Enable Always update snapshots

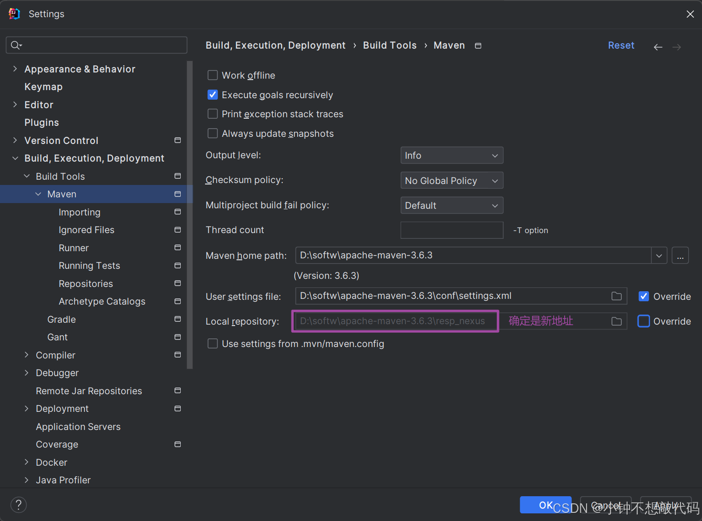coord(213,133)
